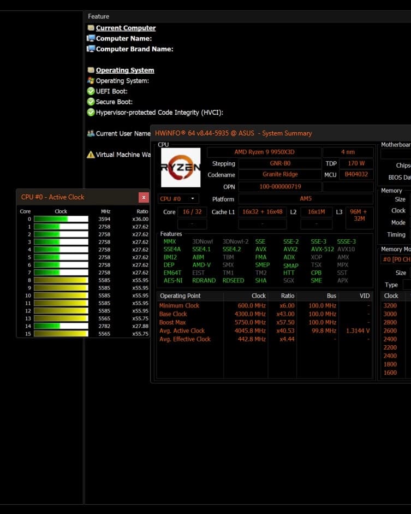Image resolution: width=411 pixels, height=514 pixels.
Task: Click the OPN value 100-000000719
Action: (280, 186)
